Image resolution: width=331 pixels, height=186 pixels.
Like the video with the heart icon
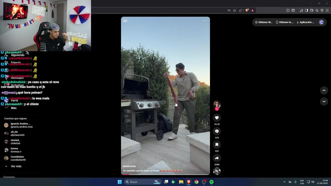pyautogui.click(x=217, y=118)
